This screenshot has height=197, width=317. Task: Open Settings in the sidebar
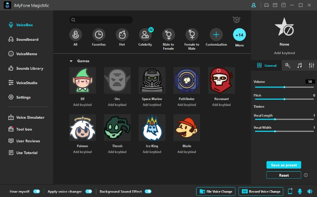click(19, 97)
